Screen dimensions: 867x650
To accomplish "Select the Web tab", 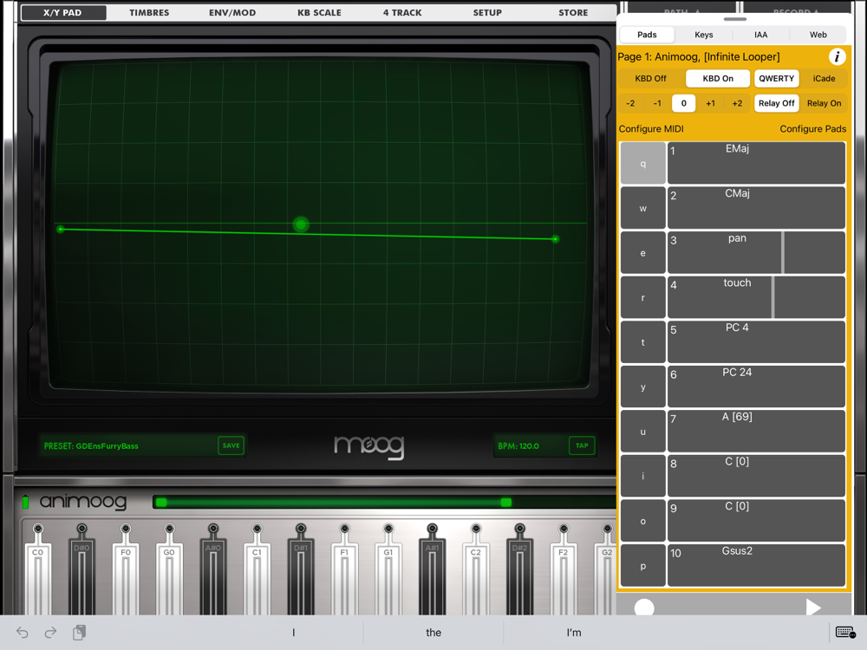I will (818, 35).
